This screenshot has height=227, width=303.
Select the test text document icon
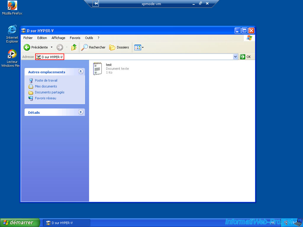point(98,69)
